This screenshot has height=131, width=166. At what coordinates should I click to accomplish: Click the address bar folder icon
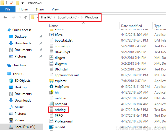pyautogui.click(x=32, y=17)
